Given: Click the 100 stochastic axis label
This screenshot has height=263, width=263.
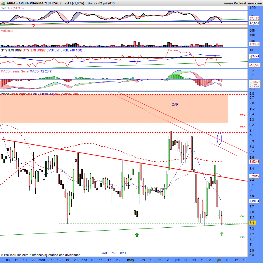Looking at the screenshot, I should [252, 8].
